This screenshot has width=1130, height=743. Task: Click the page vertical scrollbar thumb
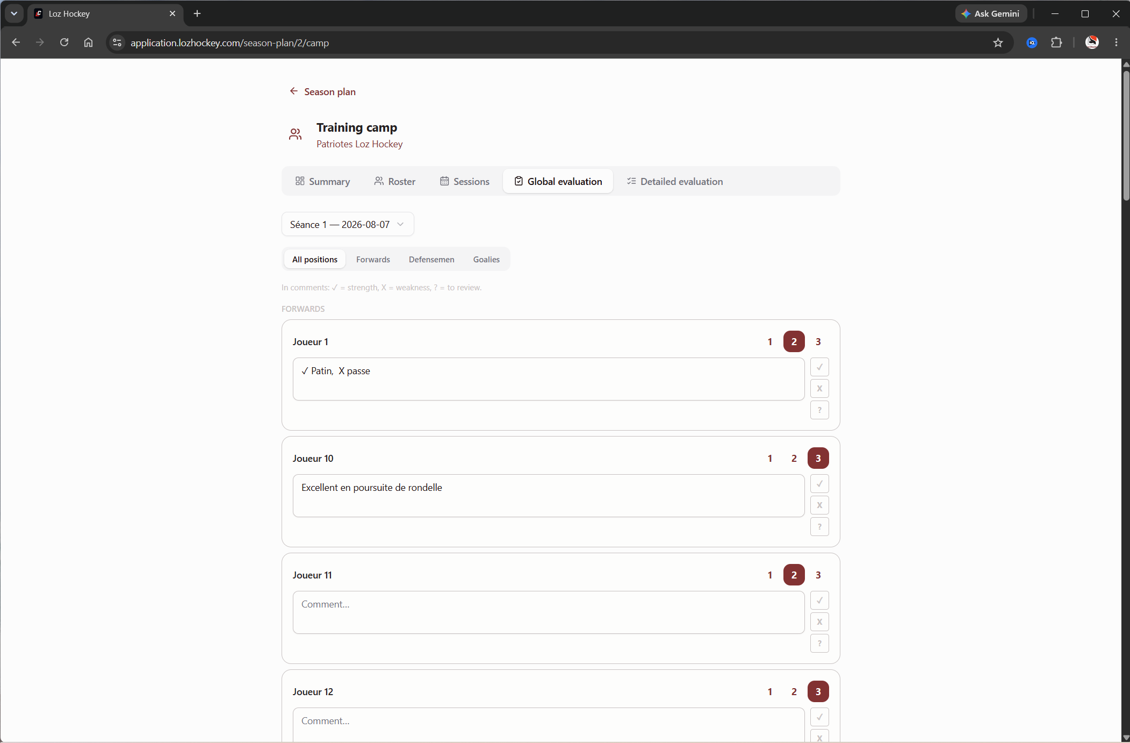click(1126, 135)
